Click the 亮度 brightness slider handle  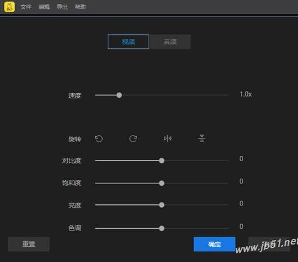[x=162, y=205]
